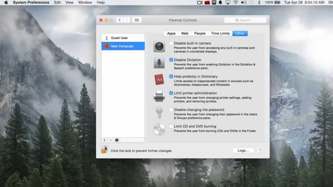Click the camera icon
The image size is (333, 187).
click(159, 47)
